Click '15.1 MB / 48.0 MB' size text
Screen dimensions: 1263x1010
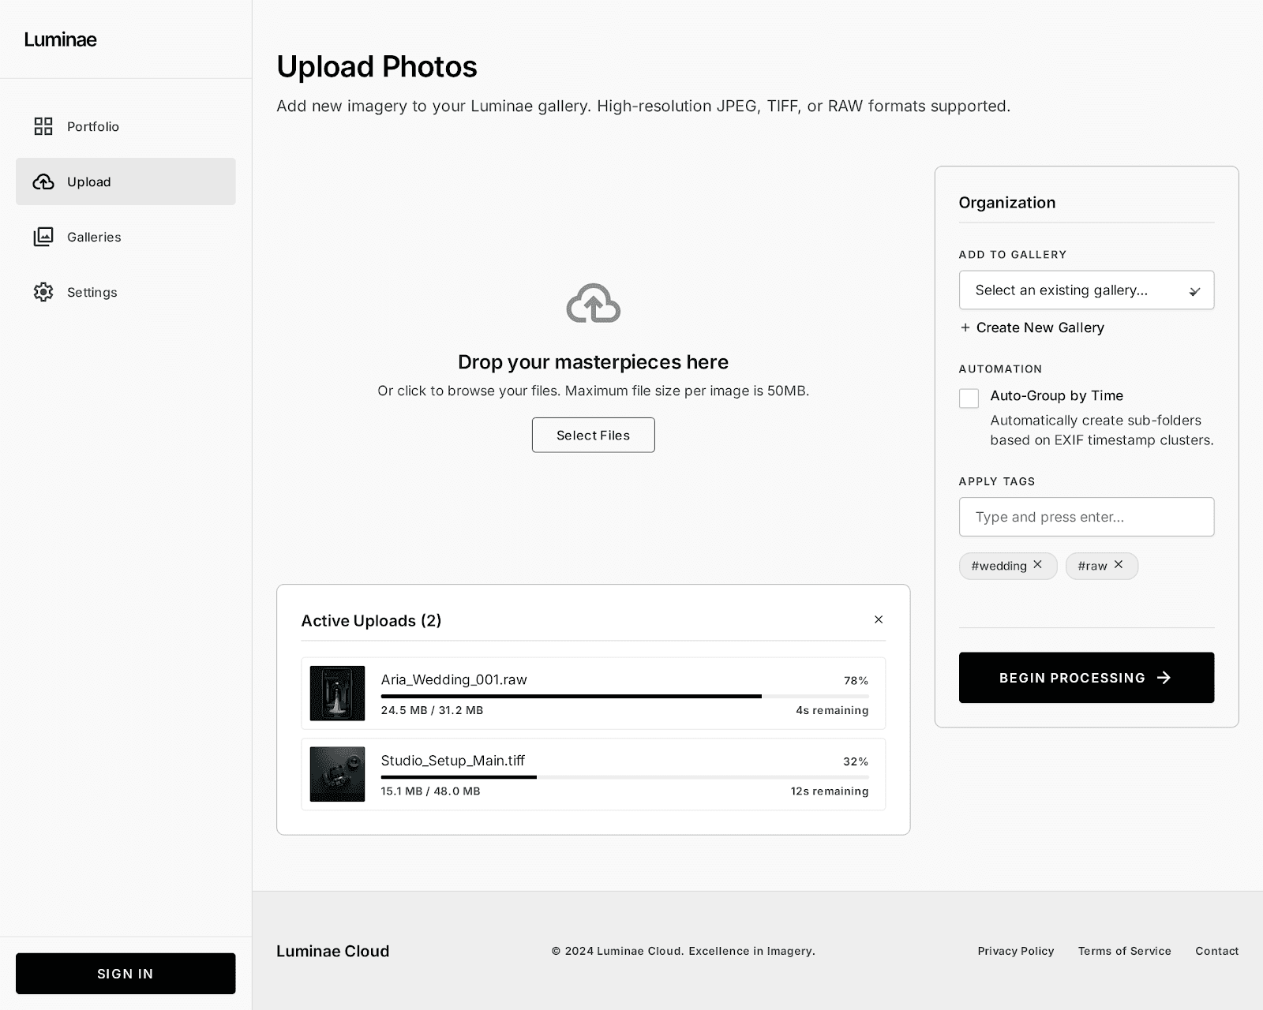tap(430, 791)
